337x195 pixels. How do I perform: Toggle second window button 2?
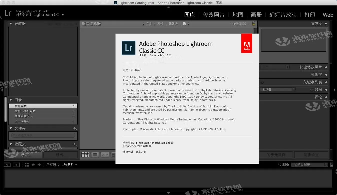(16, 165)
